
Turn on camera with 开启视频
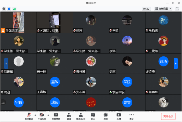[x=41, y=116]
